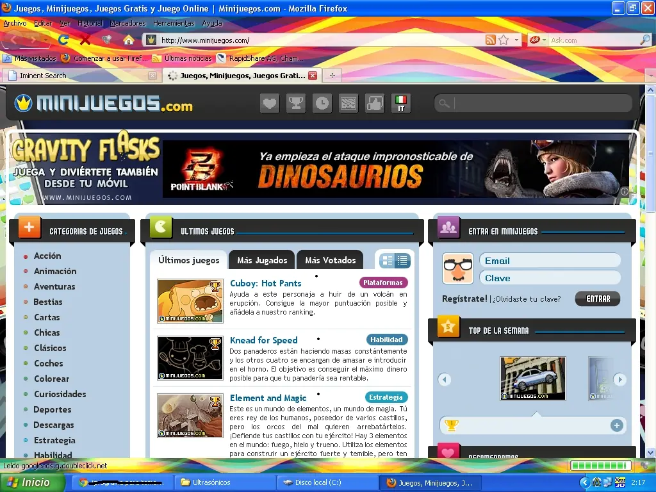Click the ENTRAR login button

(598, 299)
